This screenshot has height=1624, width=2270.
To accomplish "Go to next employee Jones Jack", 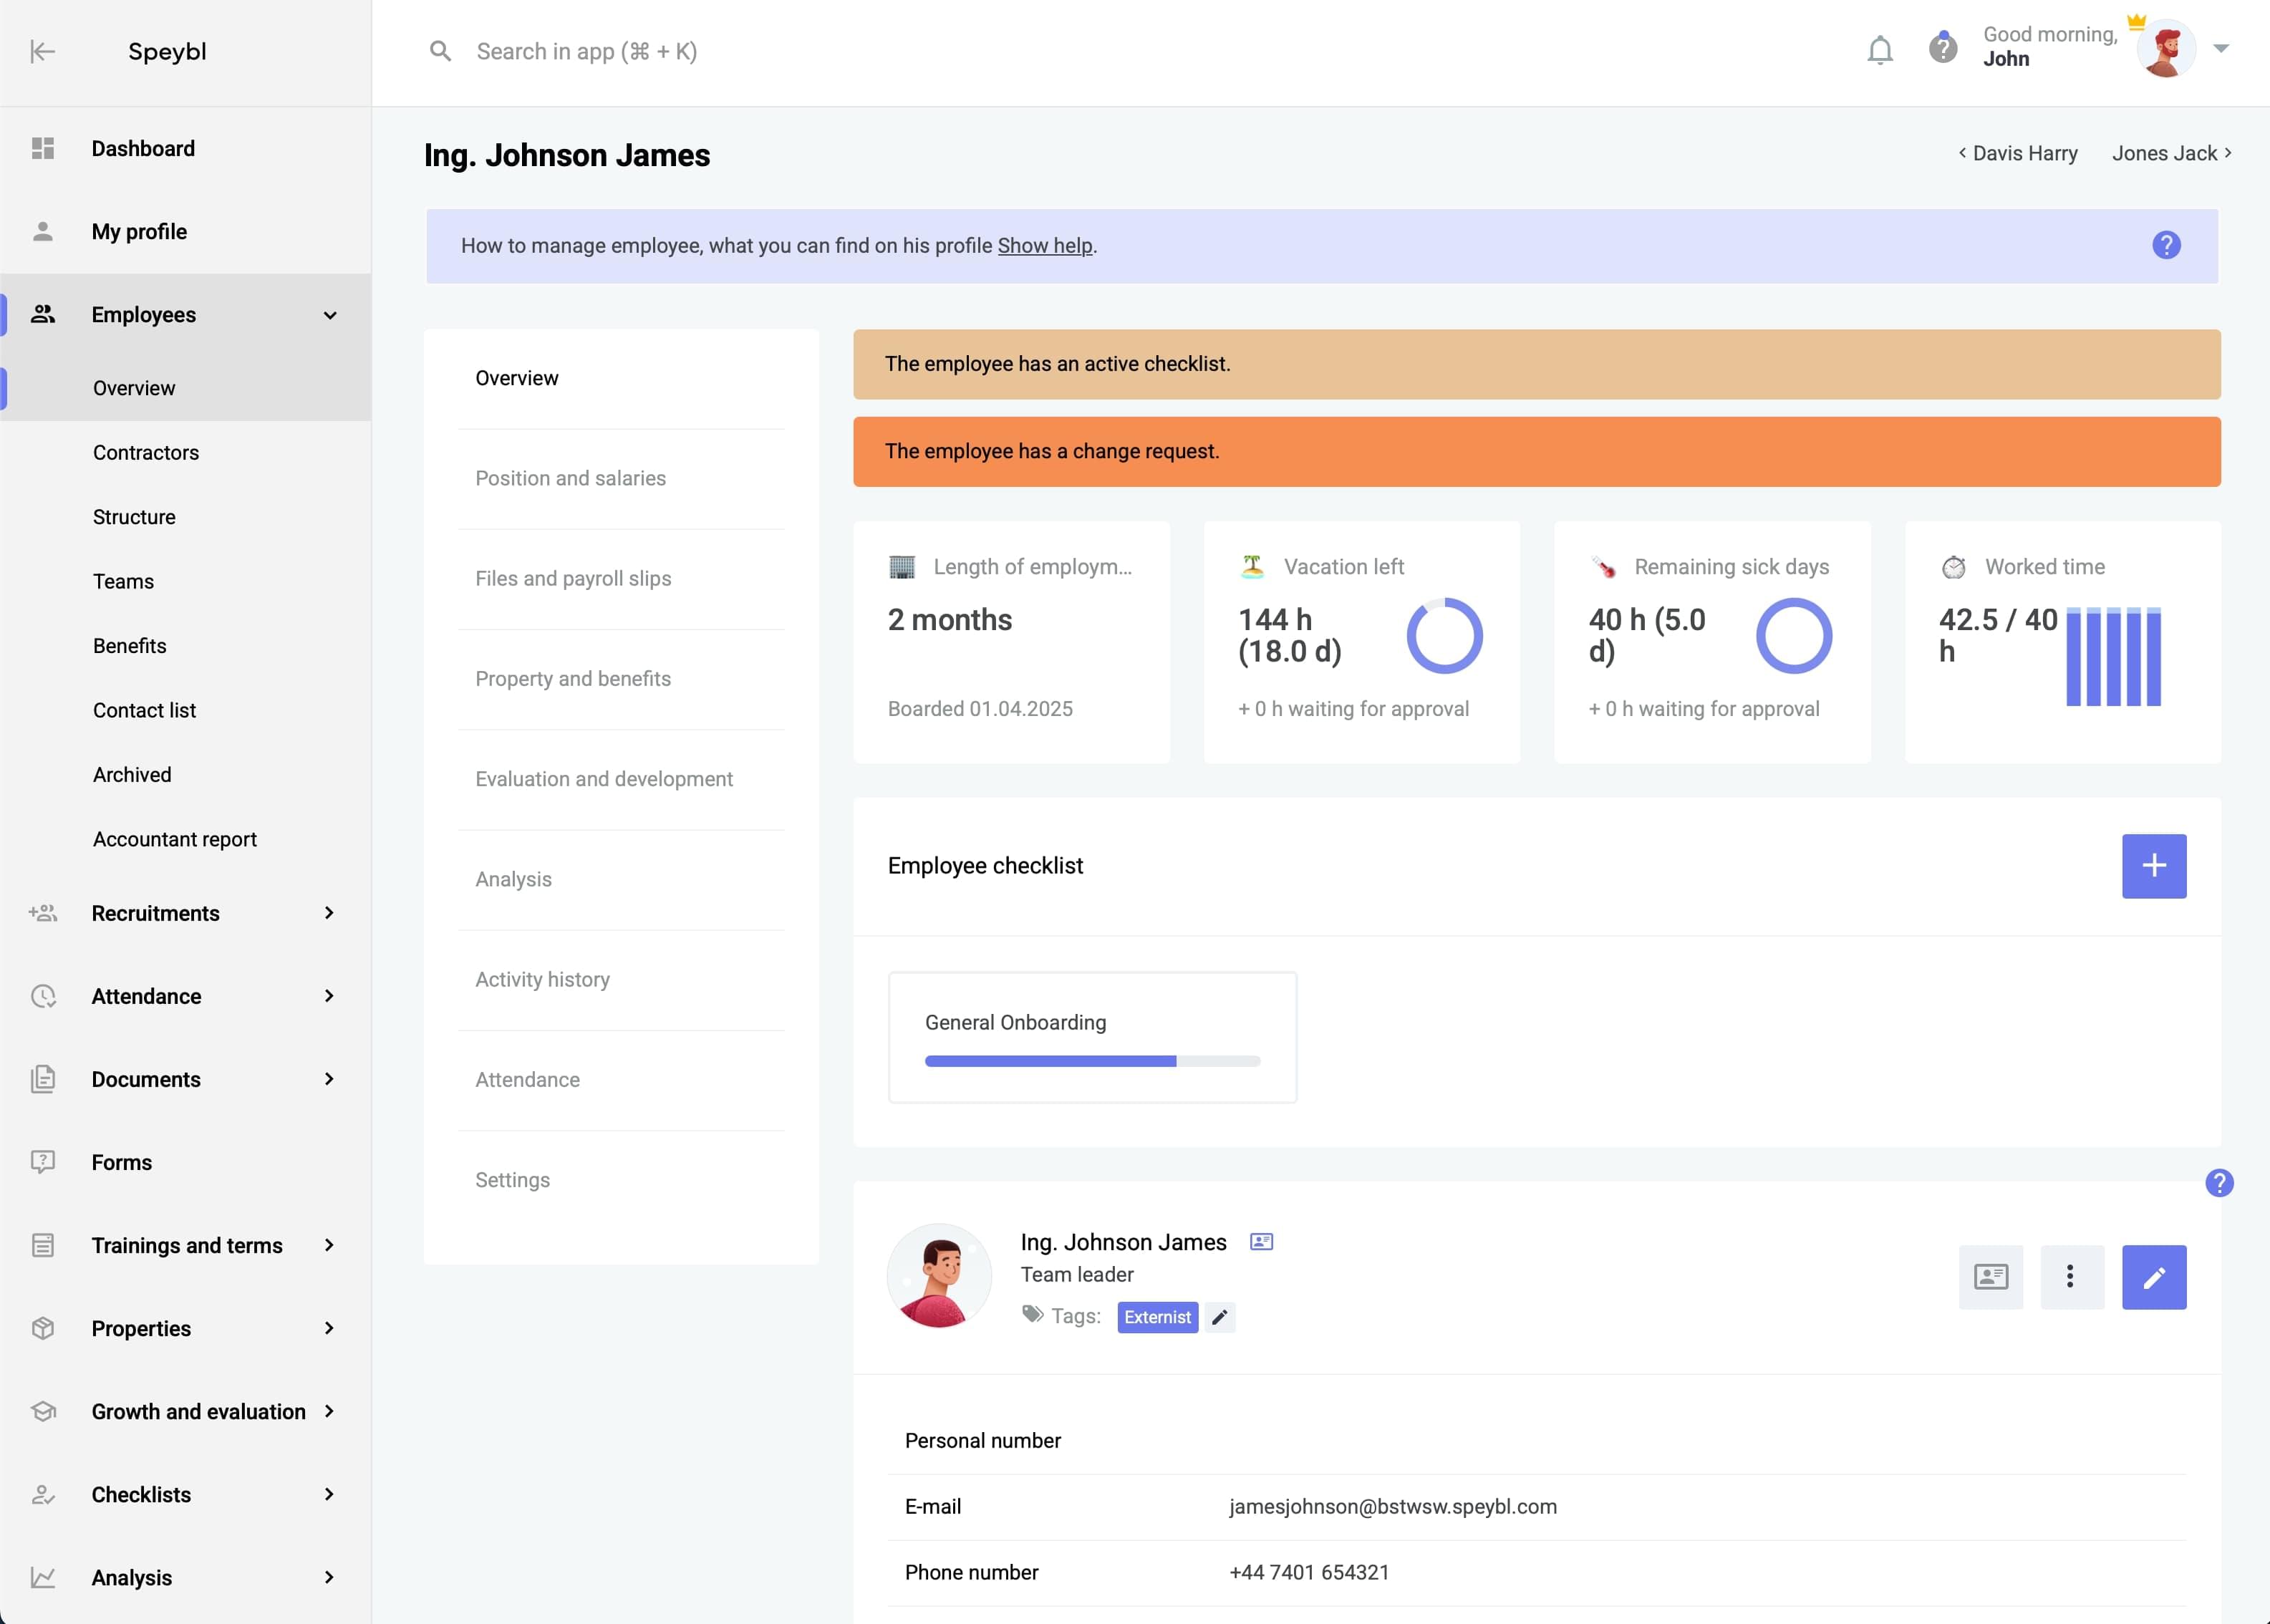I will point(2171,153).
